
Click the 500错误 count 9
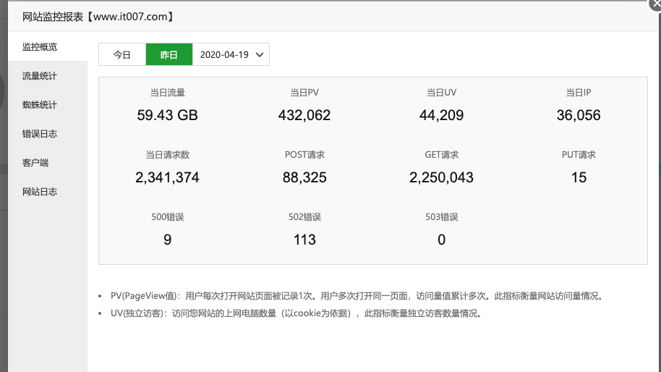point(167,240)
